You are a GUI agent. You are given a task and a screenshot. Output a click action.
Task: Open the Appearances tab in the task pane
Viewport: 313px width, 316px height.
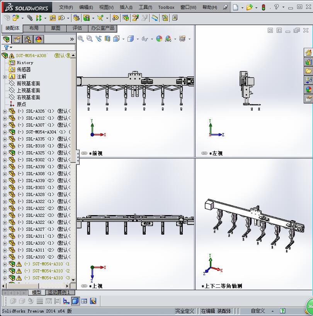click(x=308, y=89)
